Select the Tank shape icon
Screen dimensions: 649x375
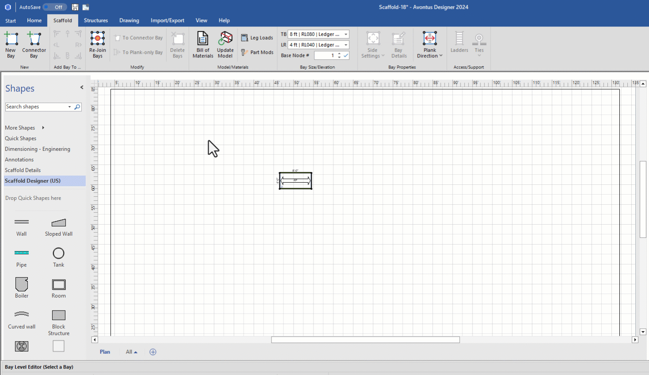[x=58, y=253]
